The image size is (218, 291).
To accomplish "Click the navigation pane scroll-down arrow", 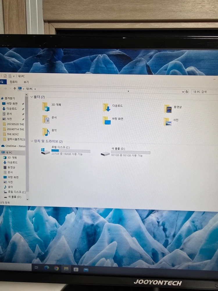I will click(27, 199).
